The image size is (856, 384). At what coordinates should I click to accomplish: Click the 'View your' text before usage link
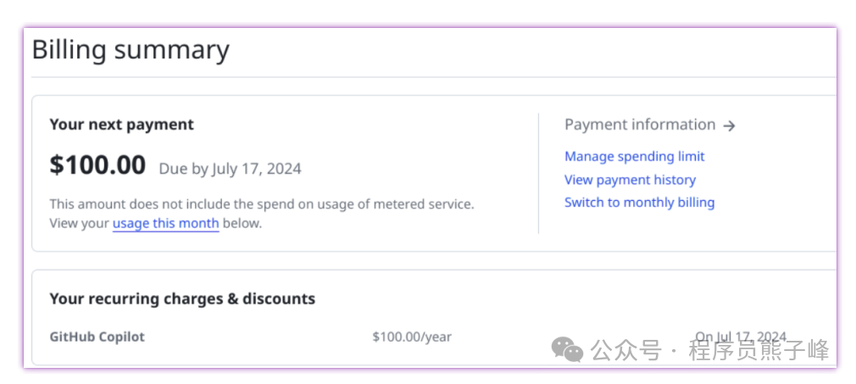click(x=79, y=224)
